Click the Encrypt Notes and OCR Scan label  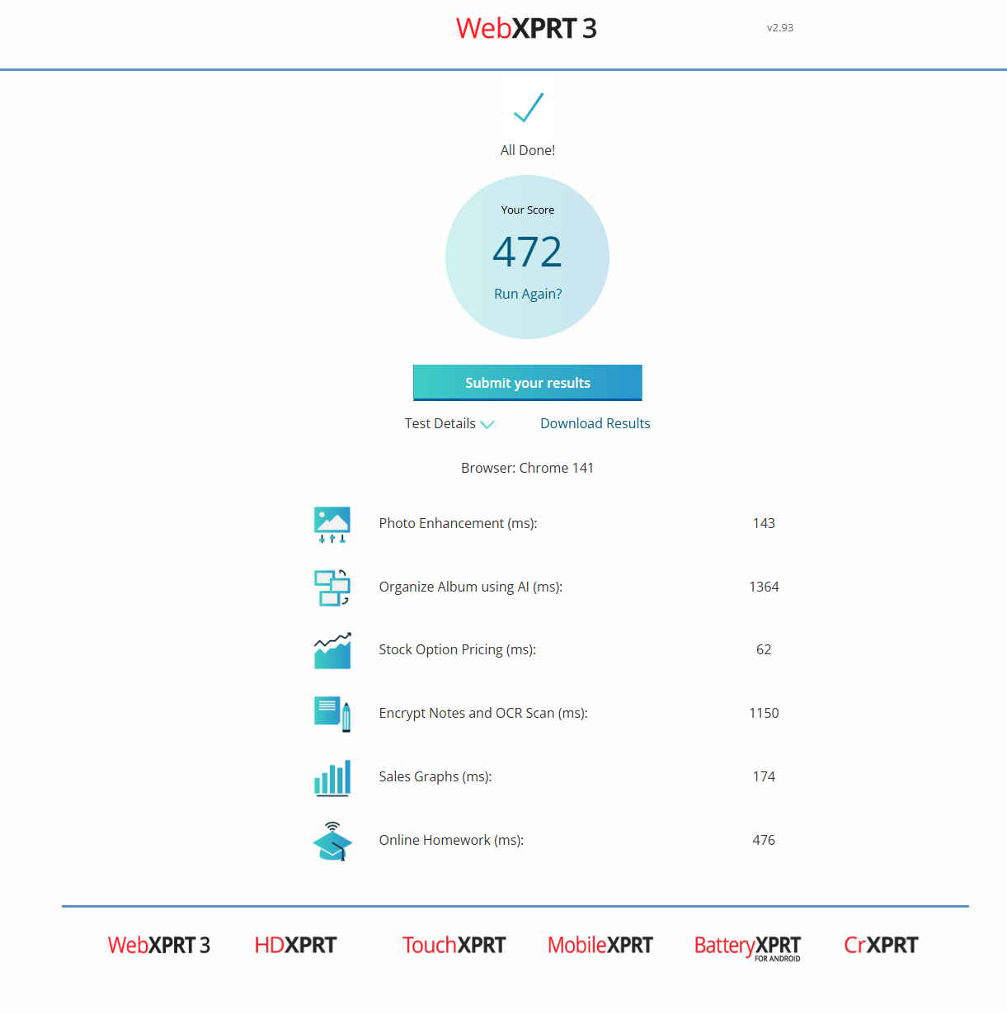click(x=483, y=713)
